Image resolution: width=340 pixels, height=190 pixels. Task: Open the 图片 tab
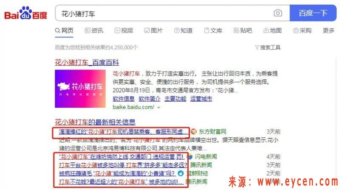153,31
